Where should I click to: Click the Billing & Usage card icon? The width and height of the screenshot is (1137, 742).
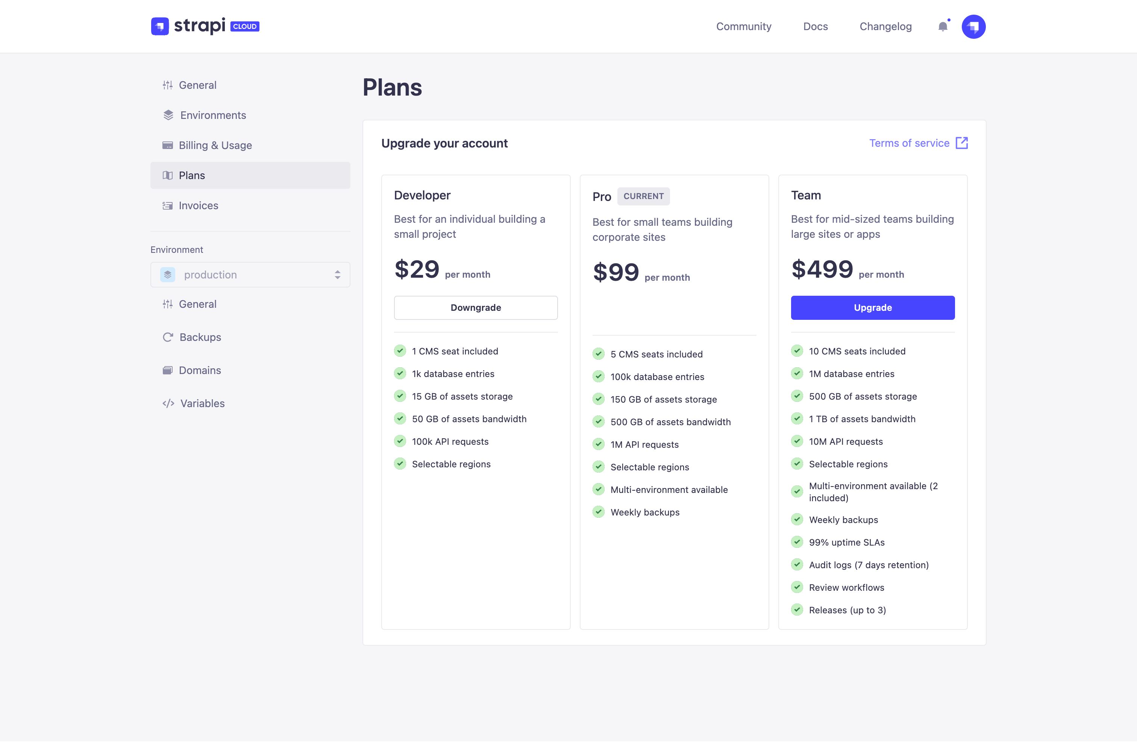pos(167,145)
